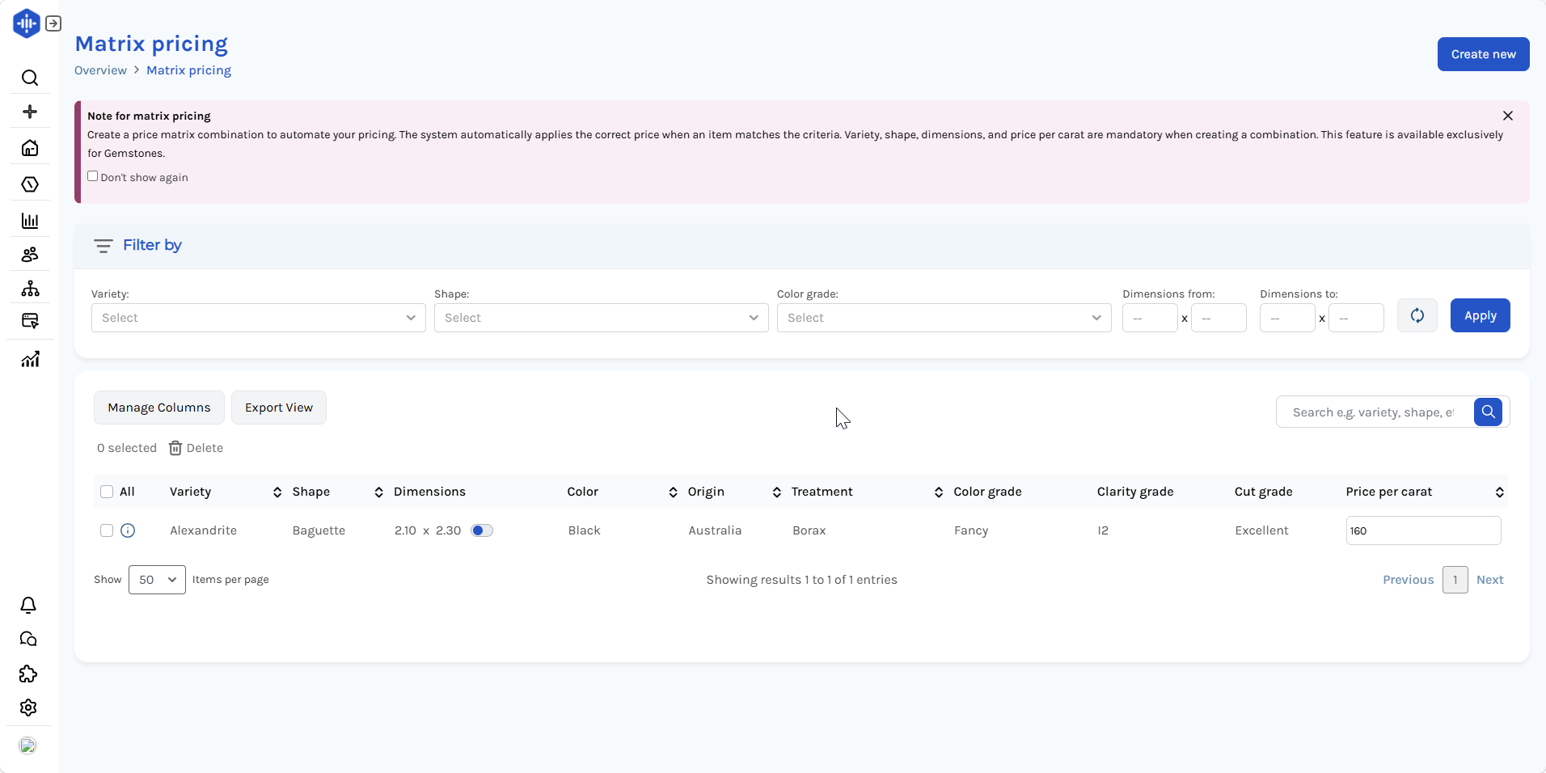Click the user avatar at the sidebar bottom

tap(28, 746)
